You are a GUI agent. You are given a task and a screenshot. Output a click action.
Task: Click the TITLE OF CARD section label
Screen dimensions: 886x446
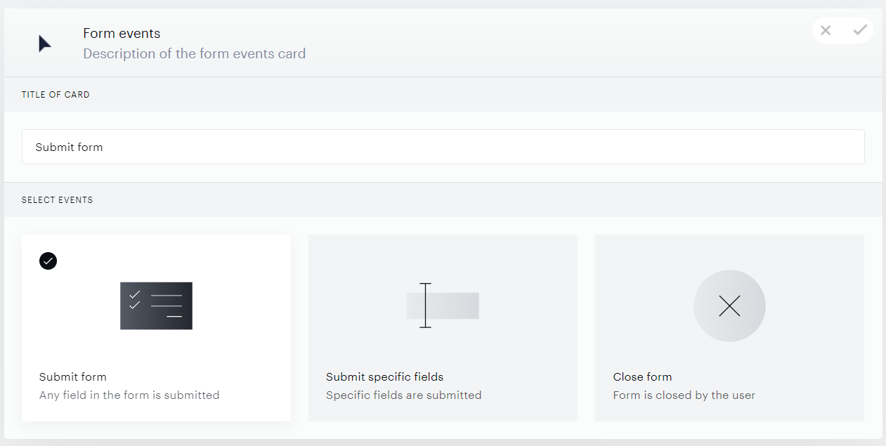[x=56, y=94]
